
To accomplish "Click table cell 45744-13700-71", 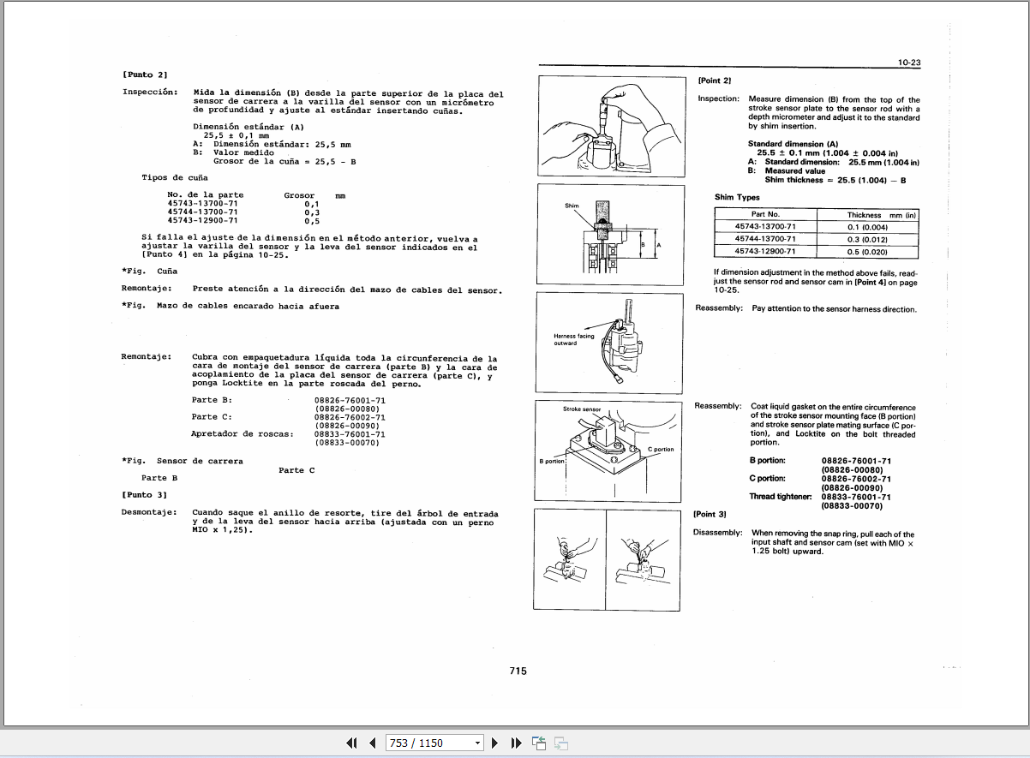I will tap(765, 239).
